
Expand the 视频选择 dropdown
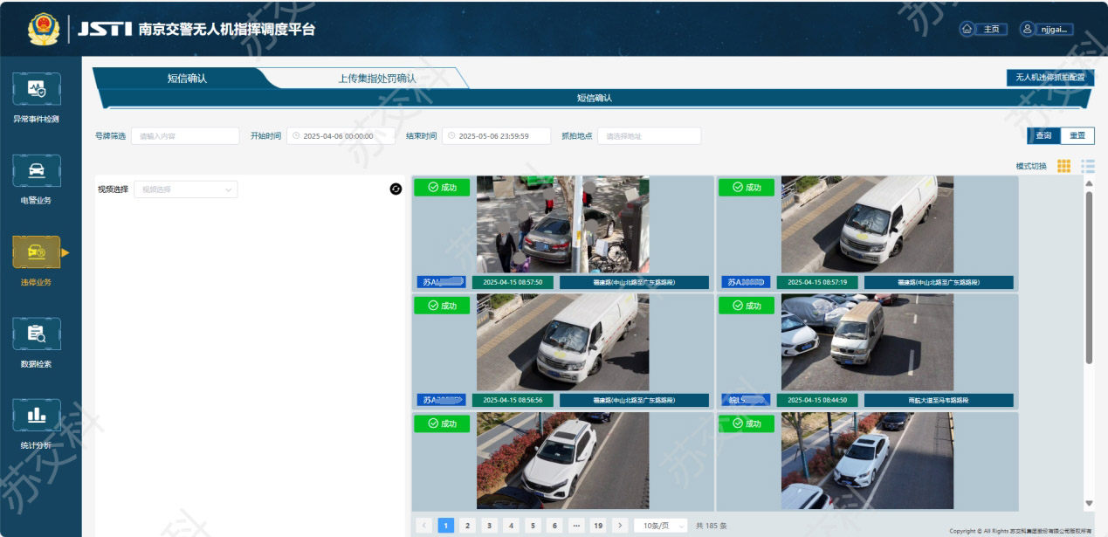(x=185, y=189)
